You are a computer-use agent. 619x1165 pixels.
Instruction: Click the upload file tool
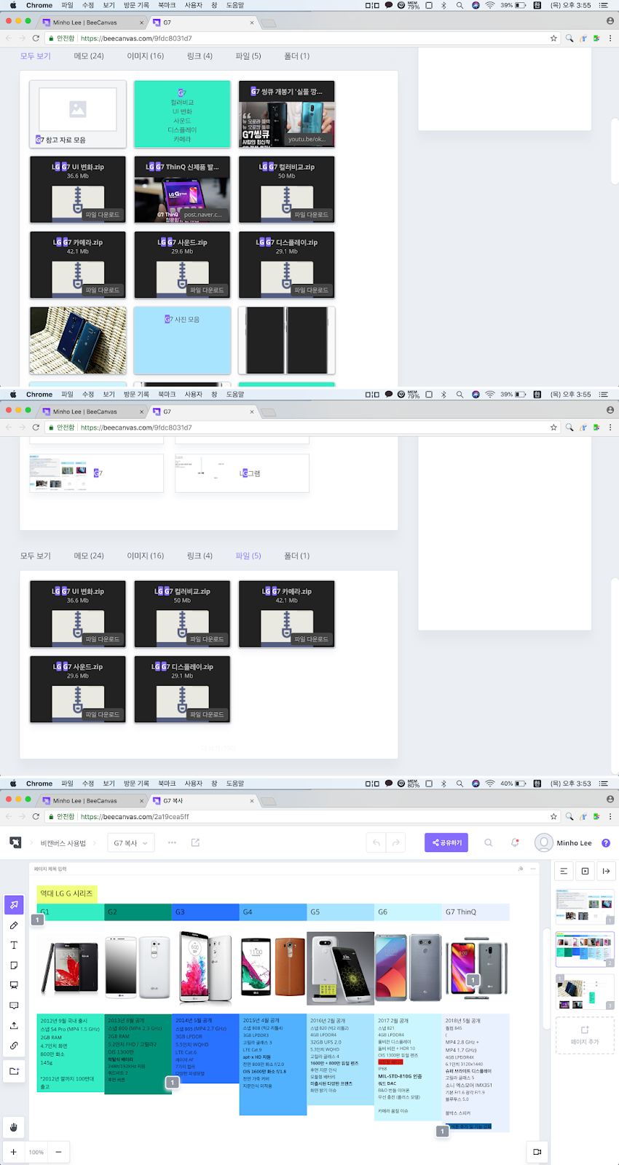pyautogui.click(x=14, y=1025)
